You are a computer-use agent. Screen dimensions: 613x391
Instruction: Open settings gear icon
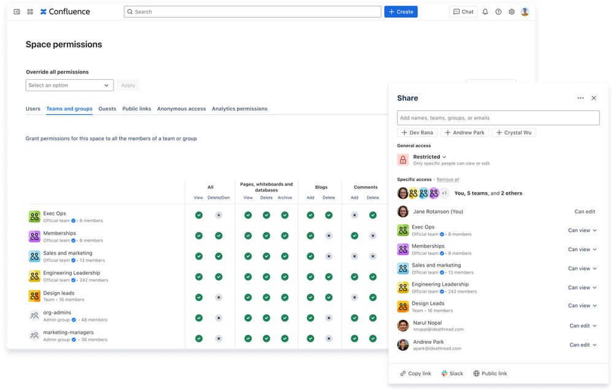pyautogui.click(x=512, y=12)
